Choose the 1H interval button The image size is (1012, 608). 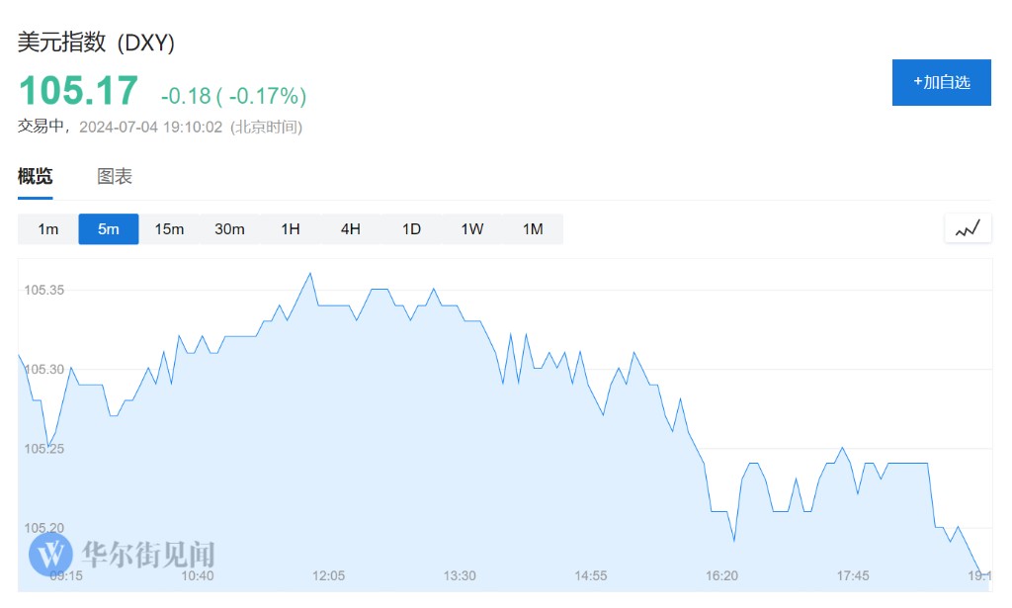click(291, 229)
